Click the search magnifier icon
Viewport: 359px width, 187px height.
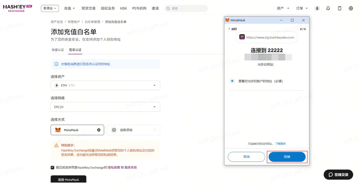[168, 9]
